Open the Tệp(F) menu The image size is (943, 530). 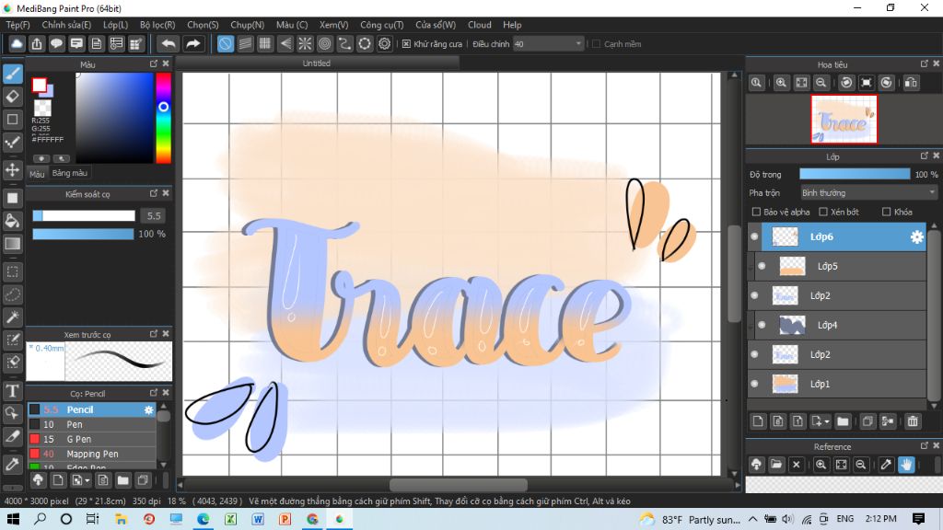point(18,25)
